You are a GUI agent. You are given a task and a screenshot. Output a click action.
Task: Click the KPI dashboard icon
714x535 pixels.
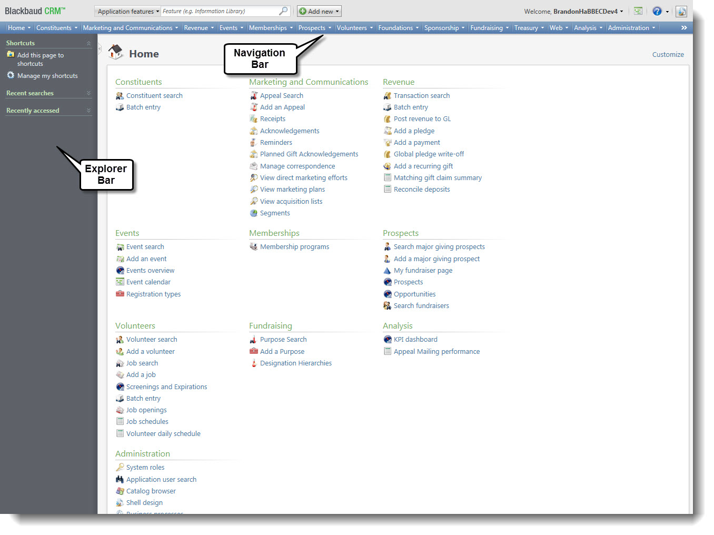[x=388, y=340]
